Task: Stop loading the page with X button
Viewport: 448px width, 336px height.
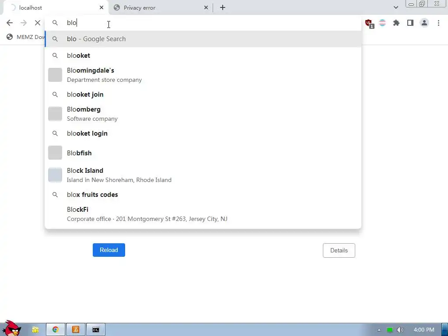Action: (38, 23)
